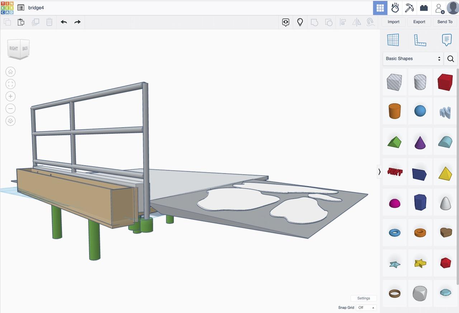This screenshot has width=459, height=313.
Task: Click the BACK face of the view cube
Action: [x=25, y=48]
